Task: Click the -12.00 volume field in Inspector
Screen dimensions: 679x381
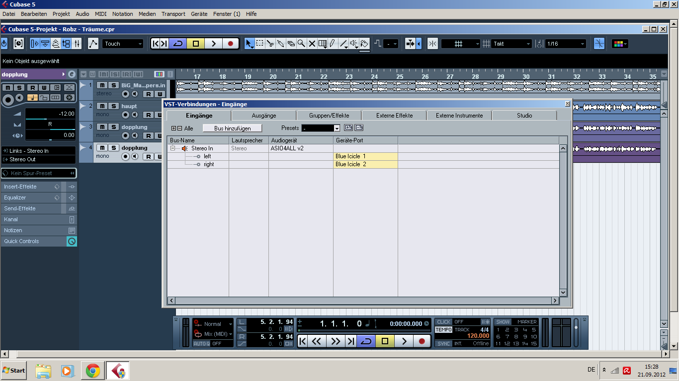Action: (50, 114)
